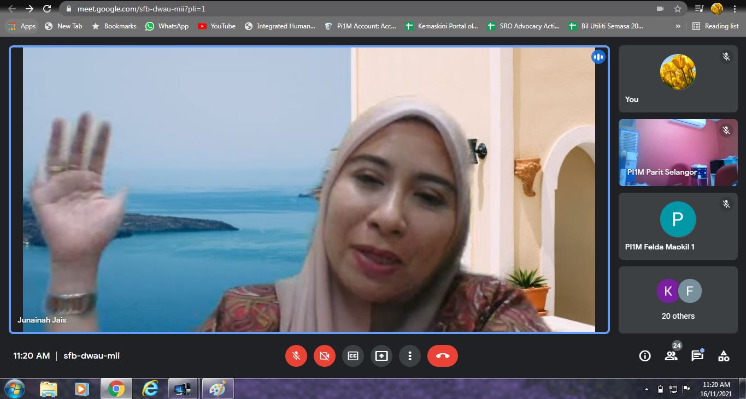Unmute the microphone in meeting controls
The image size is (746, 399).
[296, 356]
